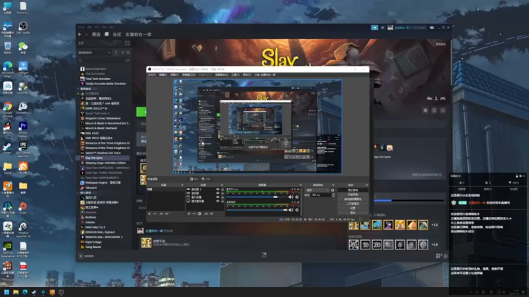Toggle visibility of display capture source
Viewport: 529px width, 297px height.
218,201
